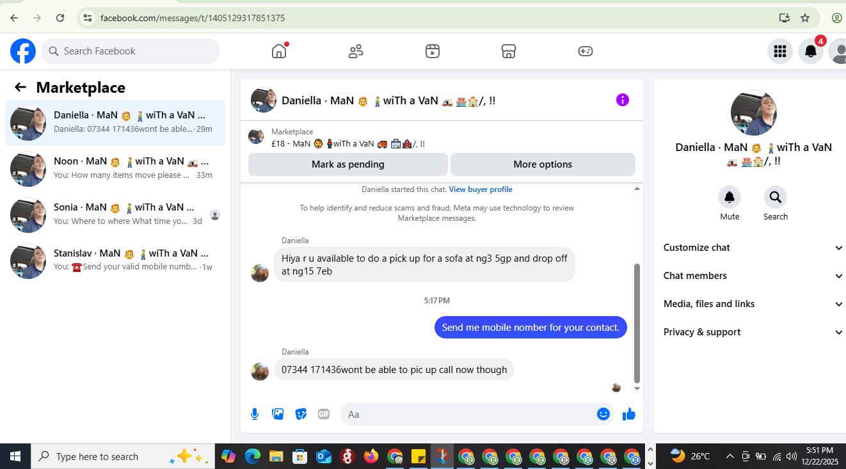
Task: Open View buyer profile link
Action: pos(481,189)
